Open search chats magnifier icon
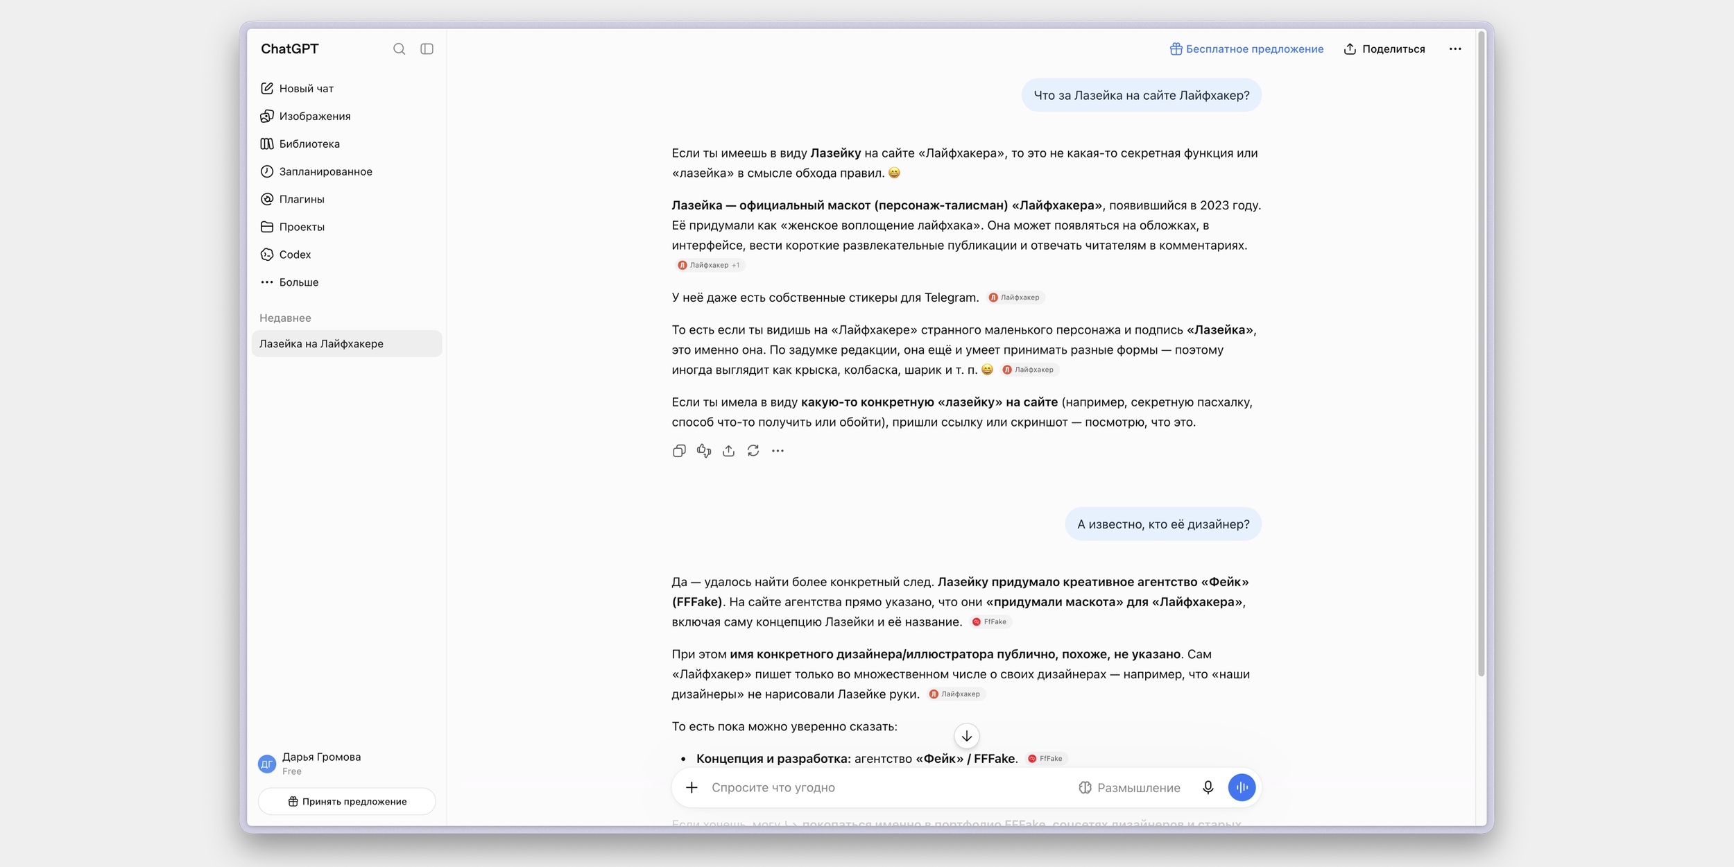The image size is (1734, 867). [x=399, y=49]
